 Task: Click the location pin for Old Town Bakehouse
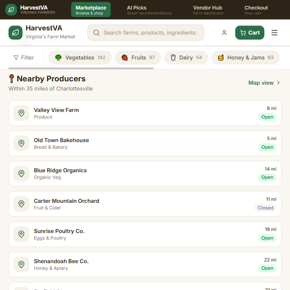coord(22,143)
